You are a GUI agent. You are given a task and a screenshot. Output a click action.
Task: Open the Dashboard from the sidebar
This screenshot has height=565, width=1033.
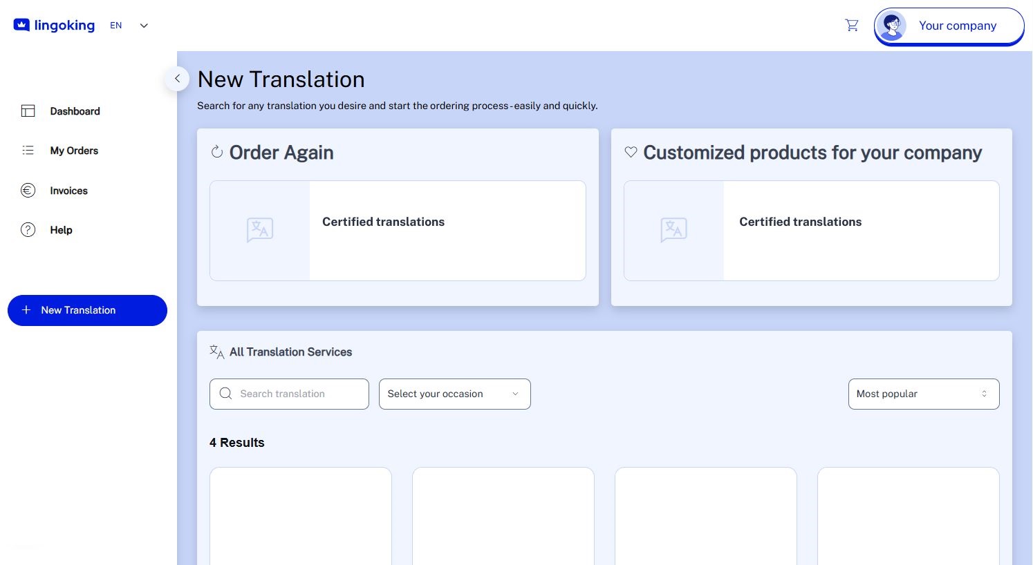[x=75, y=111]
